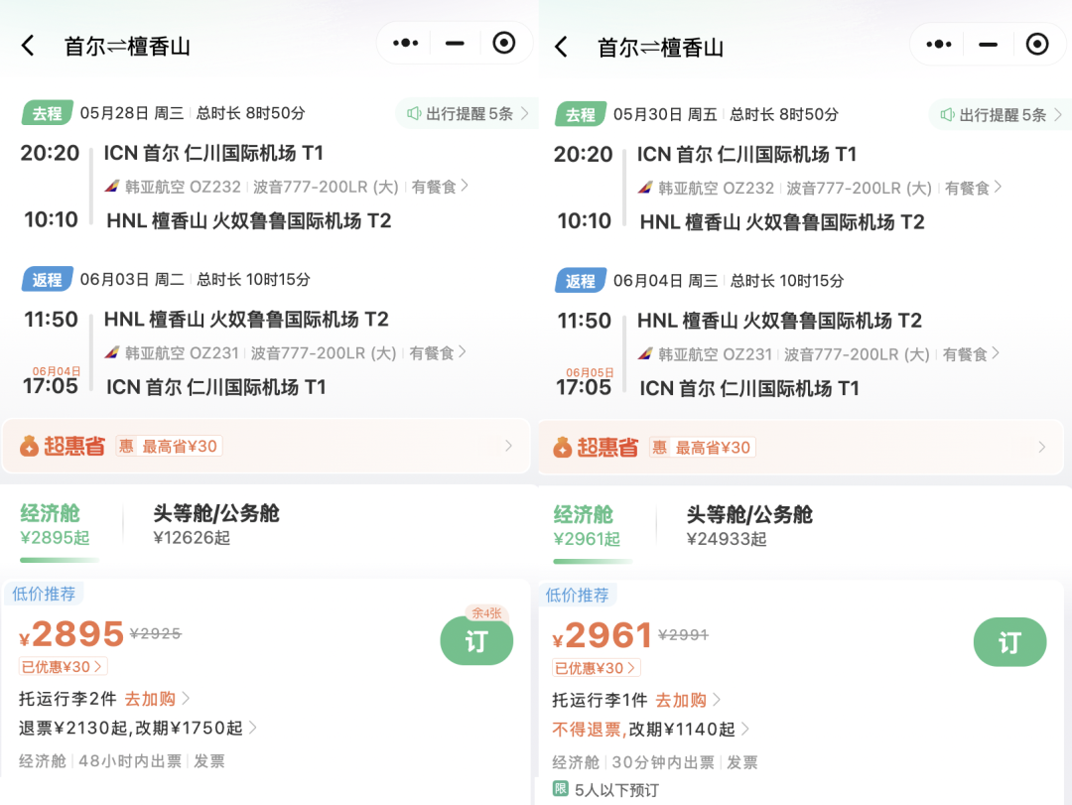Select 头等舱/公务舱 ¥24933起 tab
Viewport: 1072px width, 805px height.
tap(749, 527)
